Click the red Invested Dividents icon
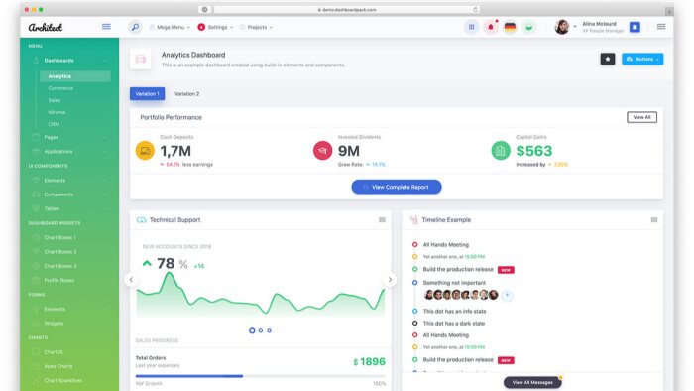Viewport: 694px width, 391px height. 322,151
